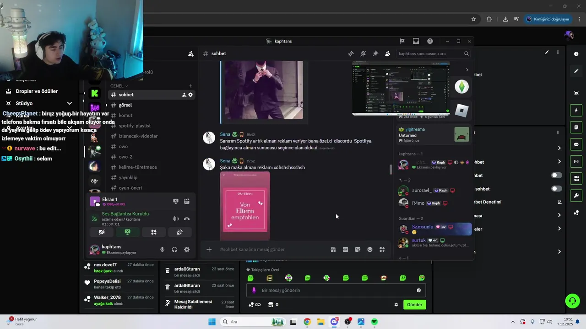The height and width of the screenshot is (329, 586).
Task: Open File Explorer from taskbar
Action: tap(320, 322)
